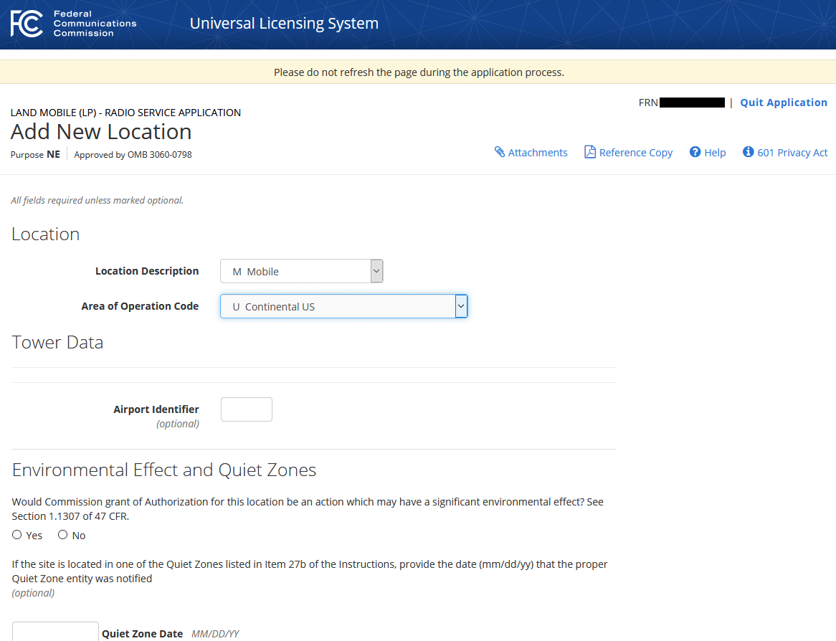
Task: Click the Help question mark icon
Action: 695,152
